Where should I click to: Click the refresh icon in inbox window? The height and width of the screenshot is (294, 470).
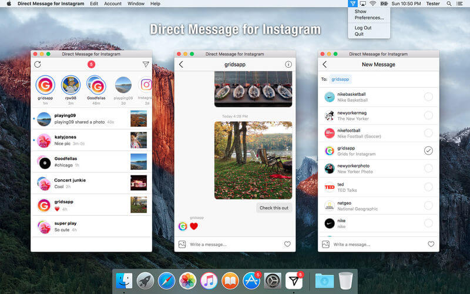[38, 64]
